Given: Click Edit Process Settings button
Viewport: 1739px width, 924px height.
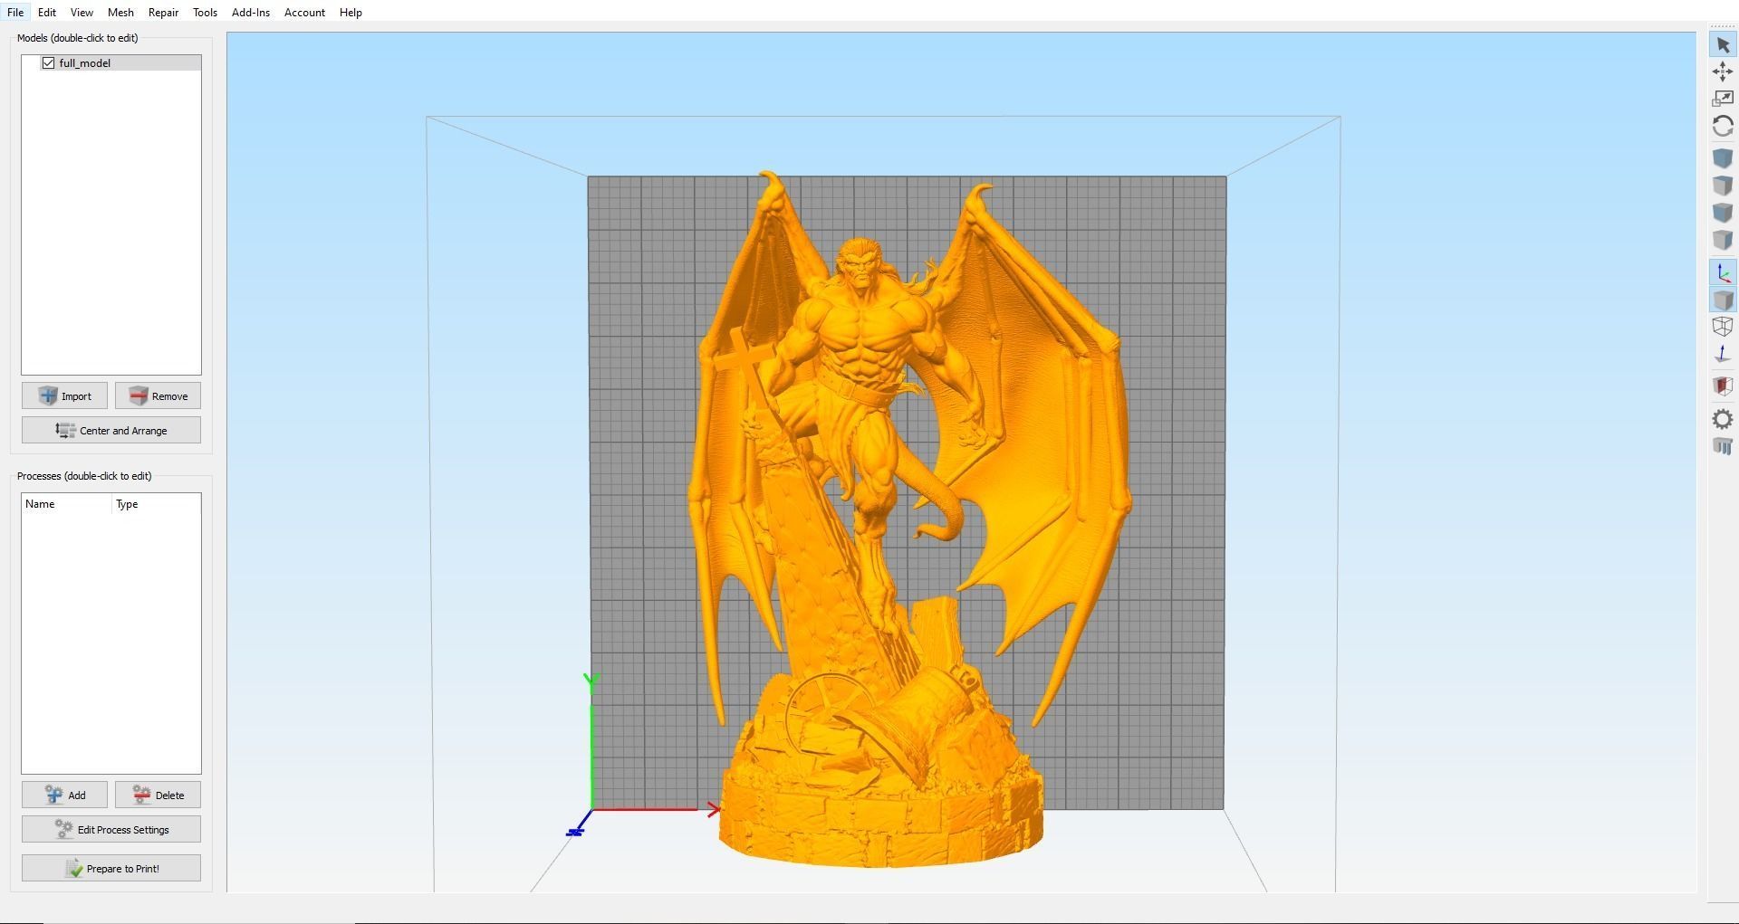Looking at the screenshot, I should [111, 829].
